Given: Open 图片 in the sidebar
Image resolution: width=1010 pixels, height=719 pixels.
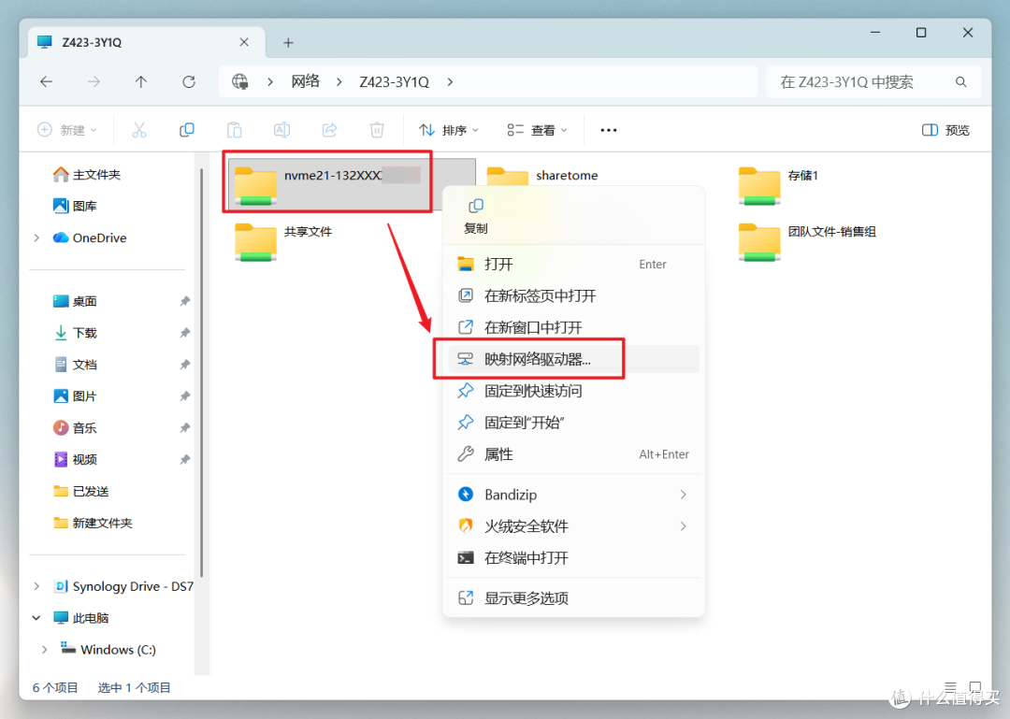Looking at the screenshot, I should tap(75, 396).
